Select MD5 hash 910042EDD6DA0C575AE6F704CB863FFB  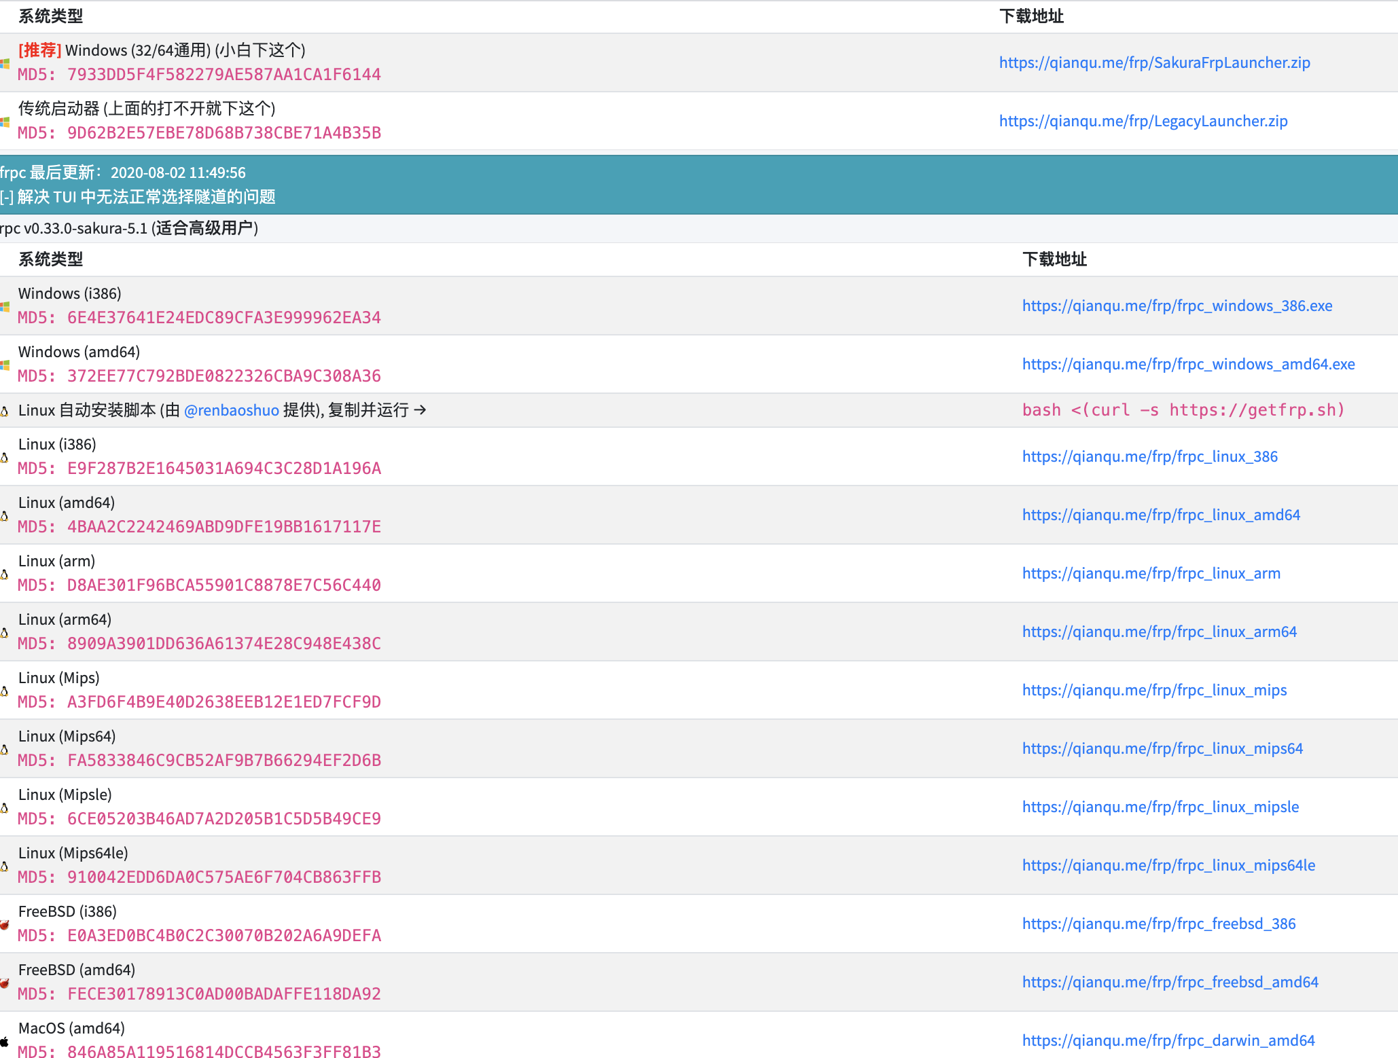(x=224, y=877)
